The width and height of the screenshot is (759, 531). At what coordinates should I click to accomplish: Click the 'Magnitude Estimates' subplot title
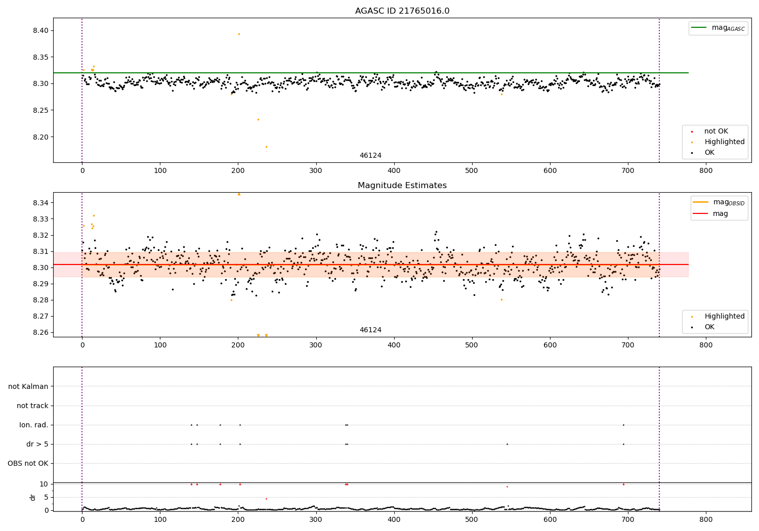[x=402, y=186]
